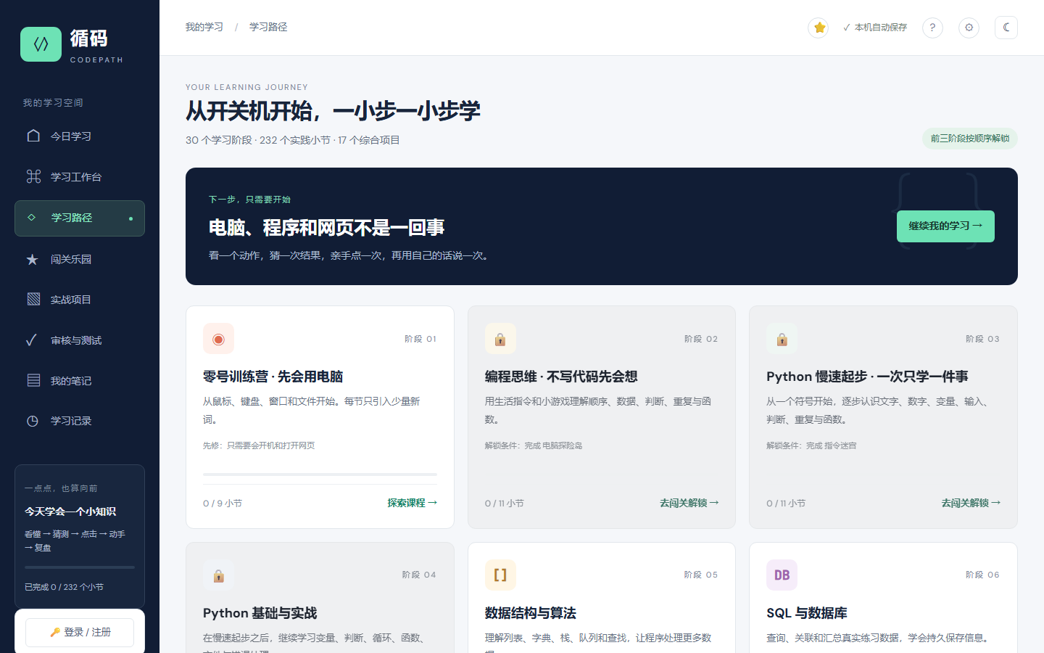This screenshot has width=1044, height=653.
Task: Open 实战项目 hatched square icon
Action: click(x=33, y=299)
